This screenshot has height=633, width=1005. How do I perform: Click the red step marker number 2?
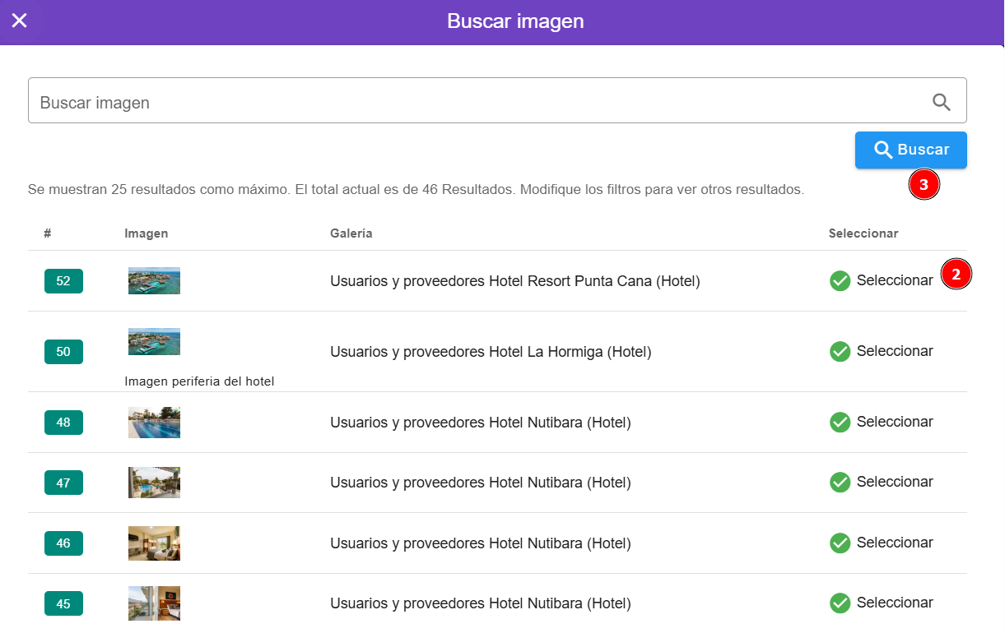pos(956,275)
